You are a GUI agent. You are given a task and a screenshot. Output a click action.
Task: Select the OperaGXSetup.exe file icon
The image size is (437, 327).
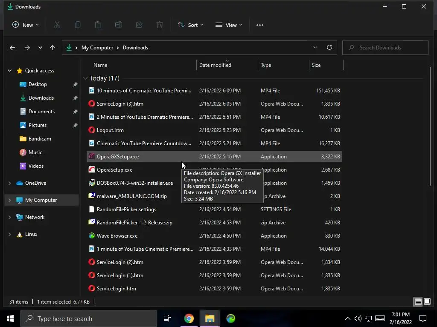pyautogui.click(x=92, y=156)
